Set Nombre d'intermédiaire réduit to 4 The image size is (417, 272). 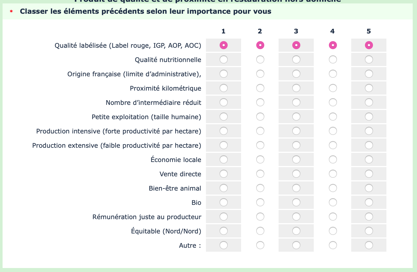pos(333,102)
